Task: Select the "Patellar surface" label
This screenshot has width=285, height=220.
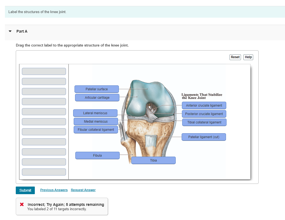Action: (x=97, y=89)
